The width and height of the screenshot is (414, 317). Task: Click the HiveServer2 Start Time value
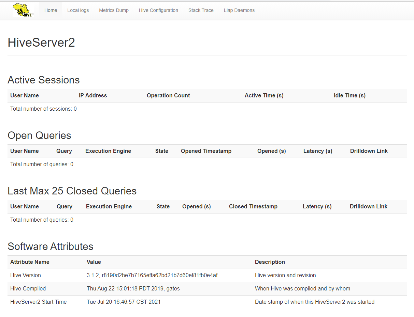(x=124, y=302)
